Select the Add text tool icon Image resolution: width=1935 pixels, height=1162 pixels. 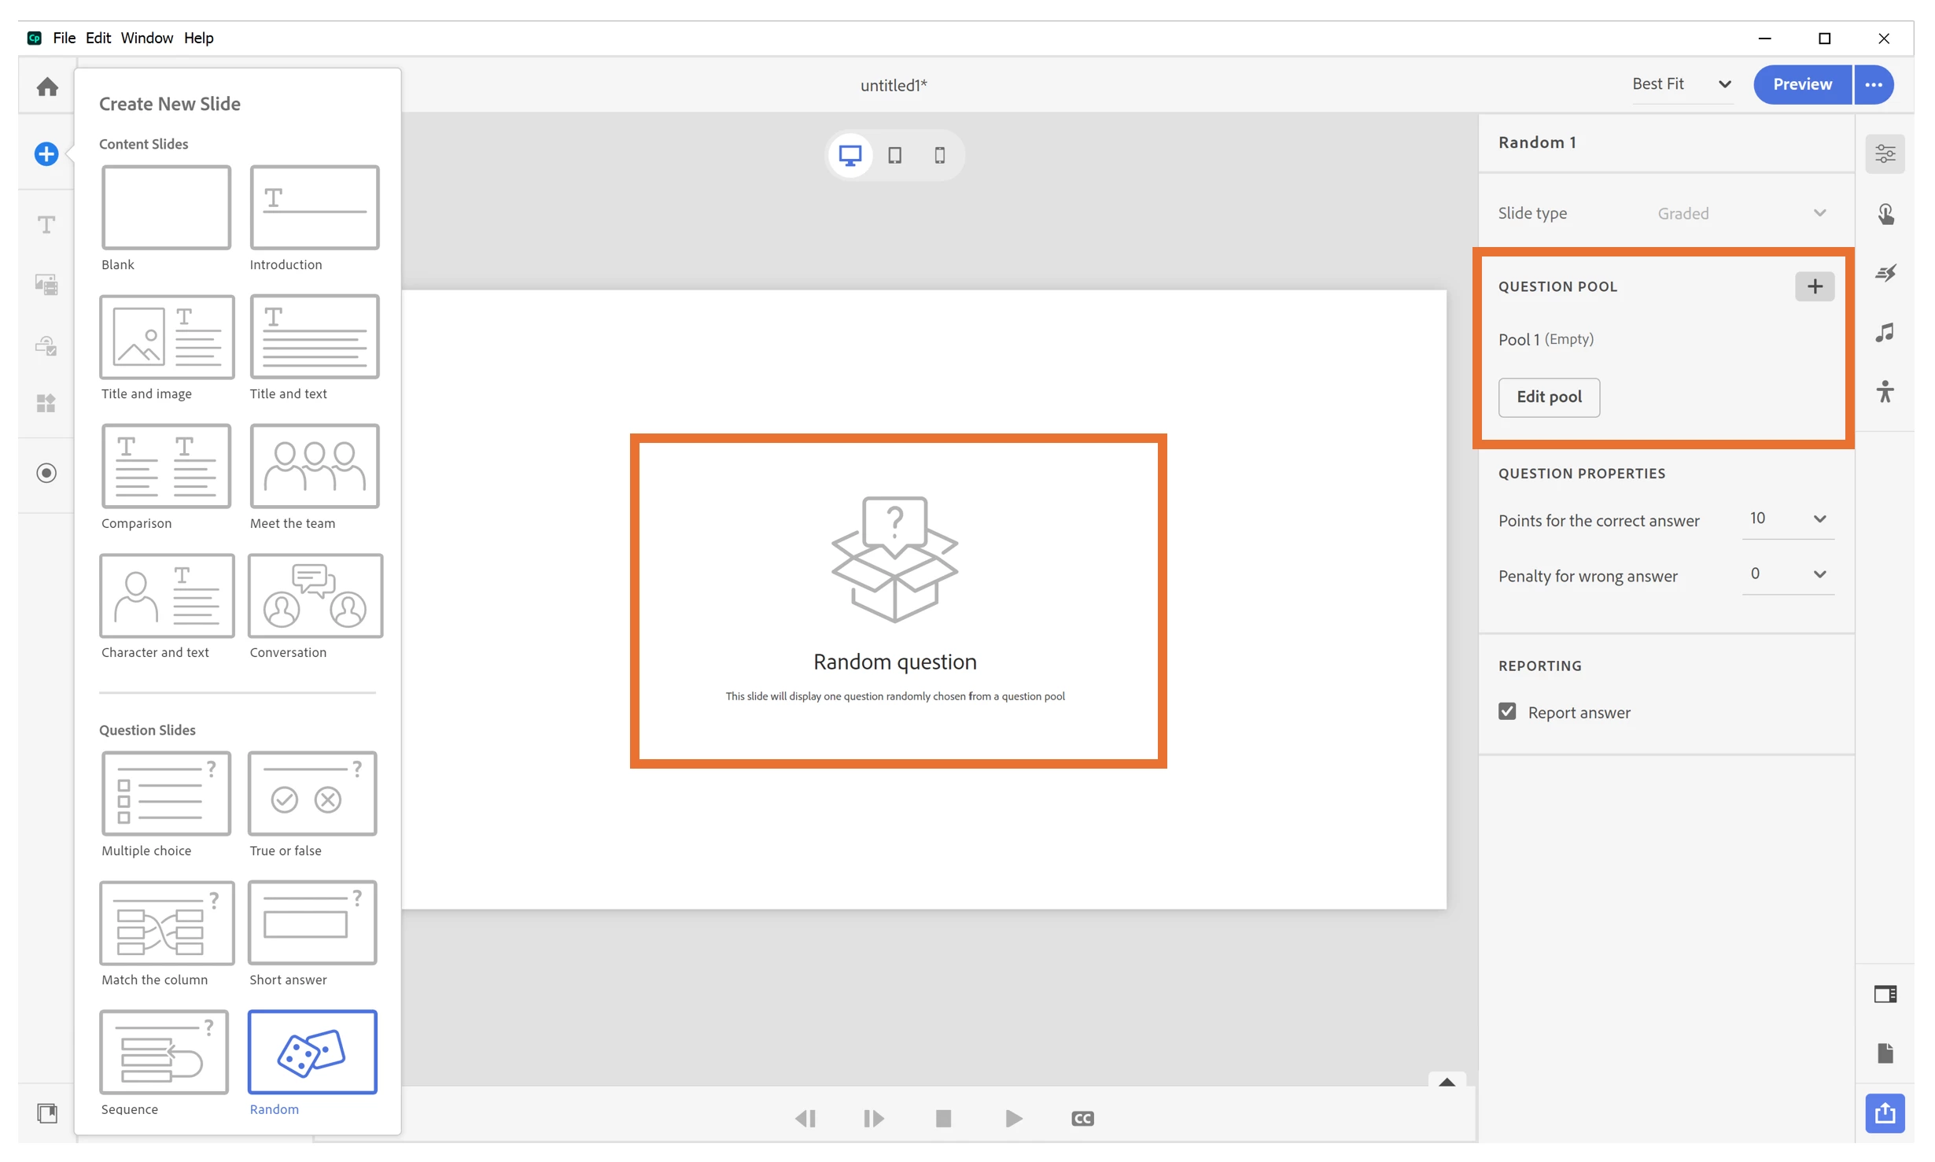tap(46, 225)
